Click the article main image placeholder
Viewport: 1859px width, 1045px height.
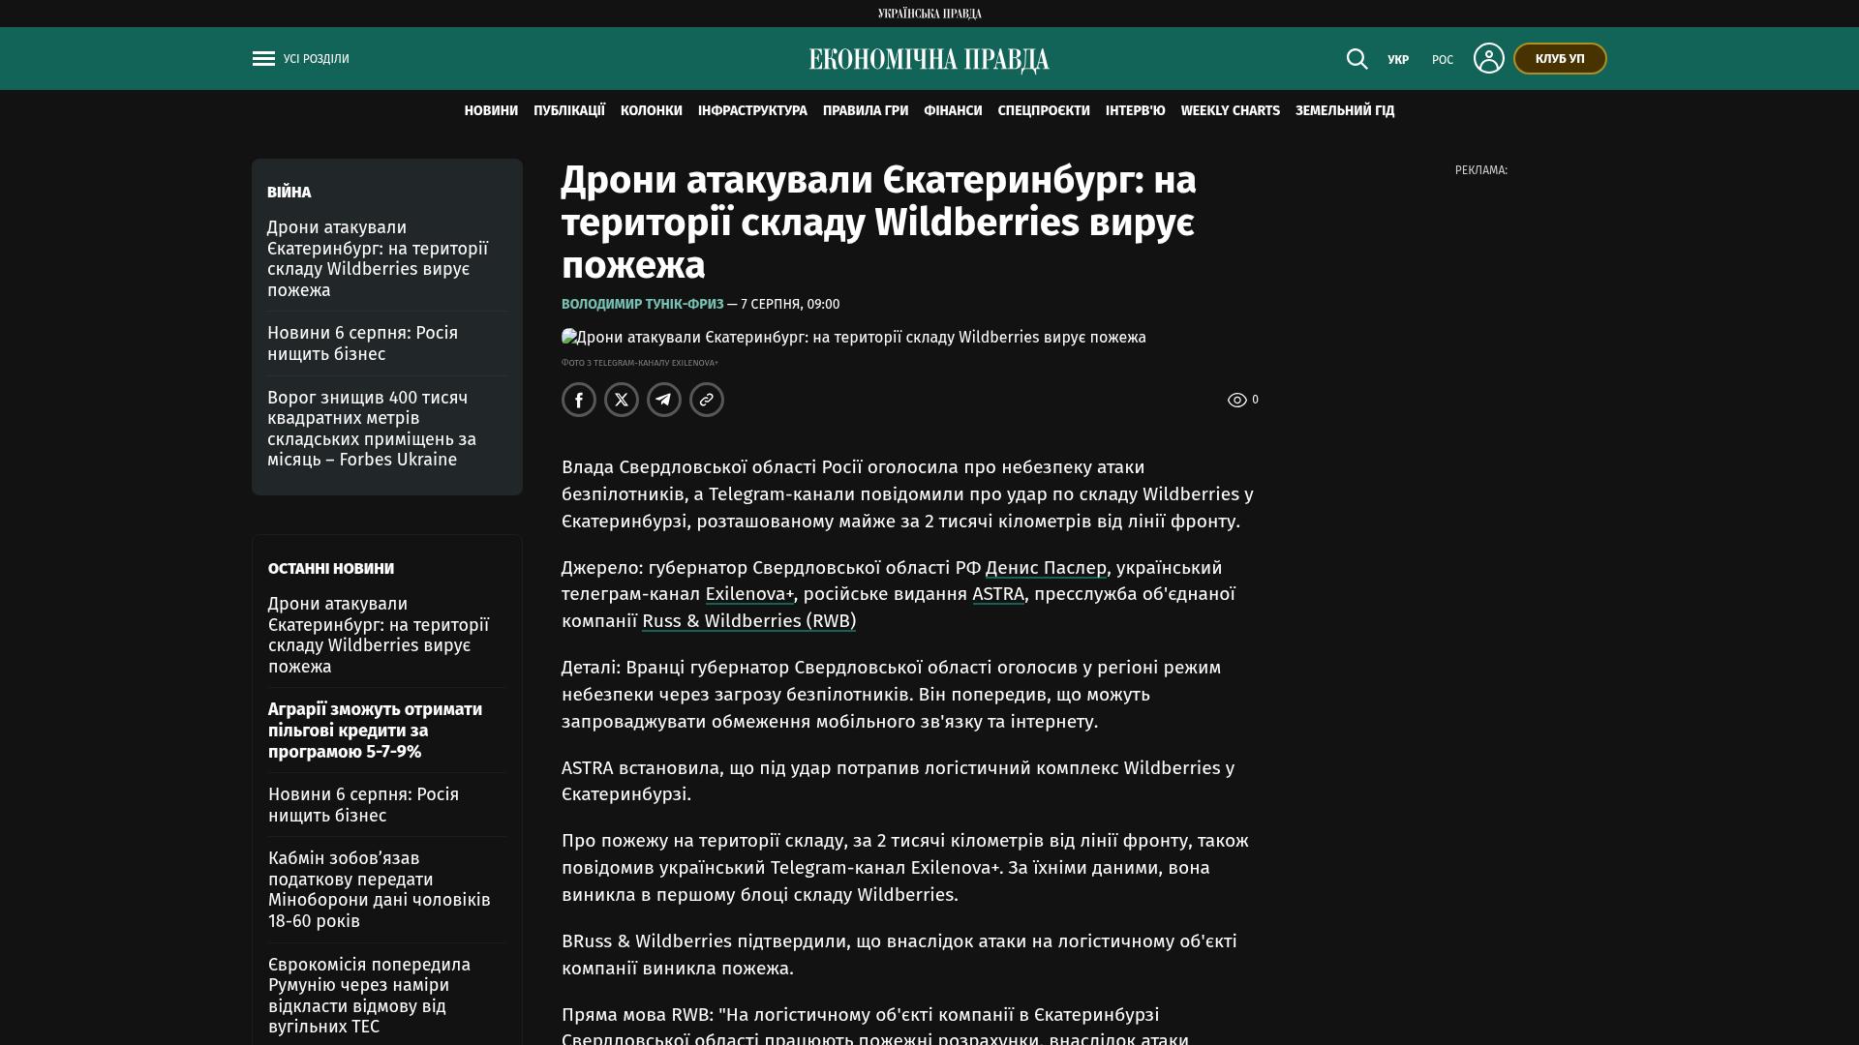(854, 338)
